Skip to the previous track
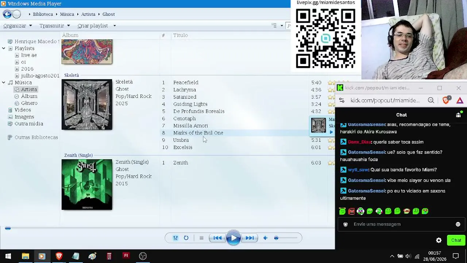This screenshot has width=467, height=263. pos(217,238)
